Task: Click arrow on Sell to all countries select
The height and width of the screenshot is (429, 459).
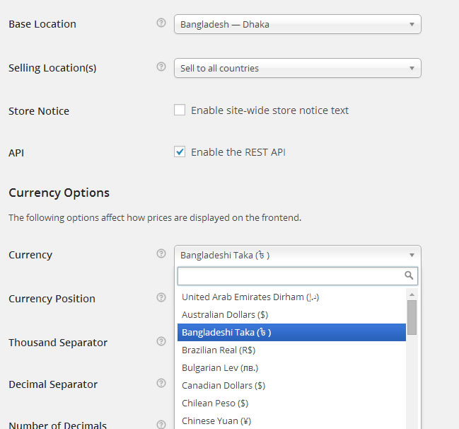Action: (x=412, y=68)
